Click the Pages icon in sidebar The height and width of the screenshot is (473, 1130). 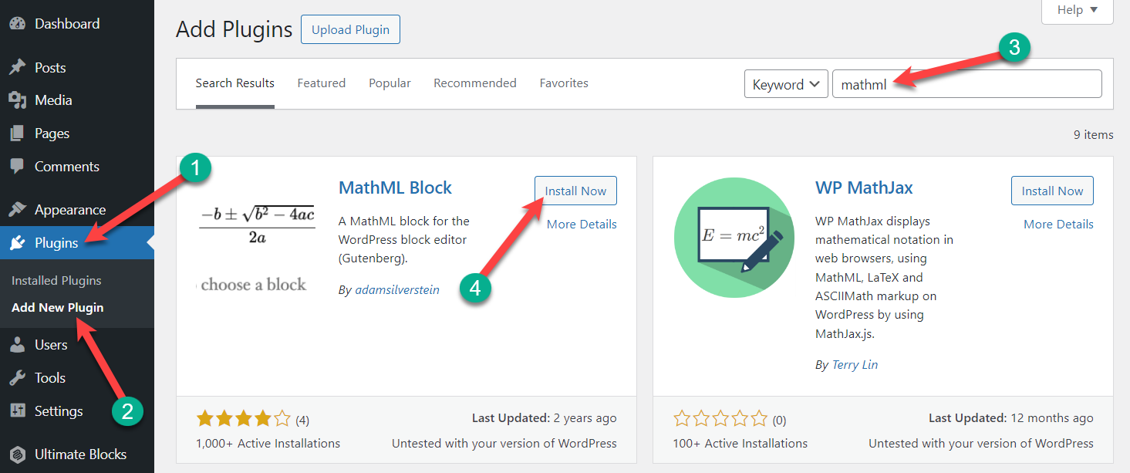(17, 133)
